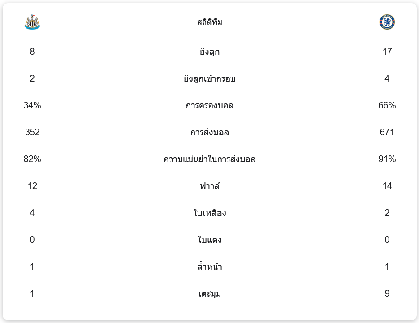Select Chelsea's 671 passes value
Screen dimensions: 419x323
pyautogui.click(x=387, y=132)
